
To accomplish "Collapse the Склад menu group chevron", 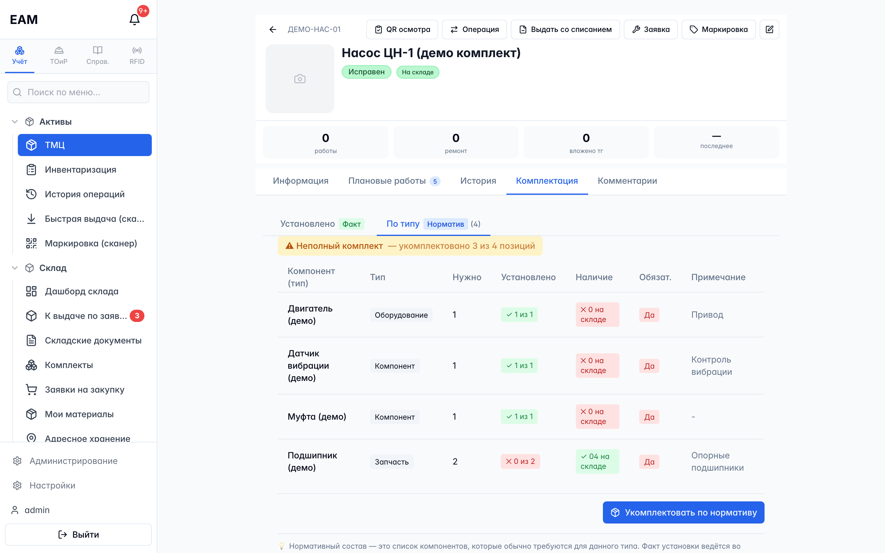I will click(15, 268).
